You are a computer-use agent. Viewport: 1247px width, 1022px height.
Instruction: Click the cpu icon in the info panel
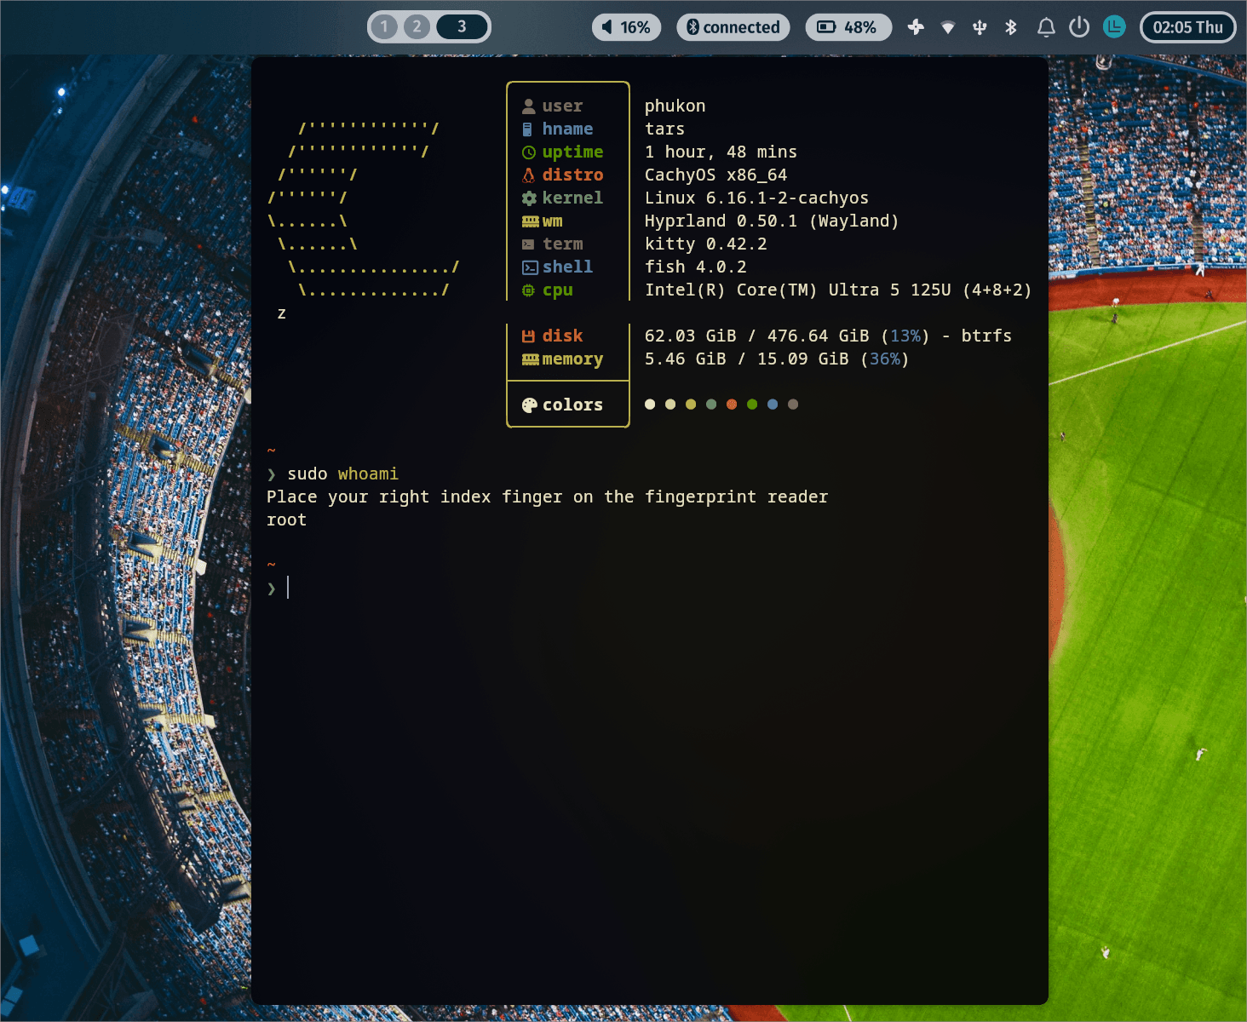click(x=528, y=290)
